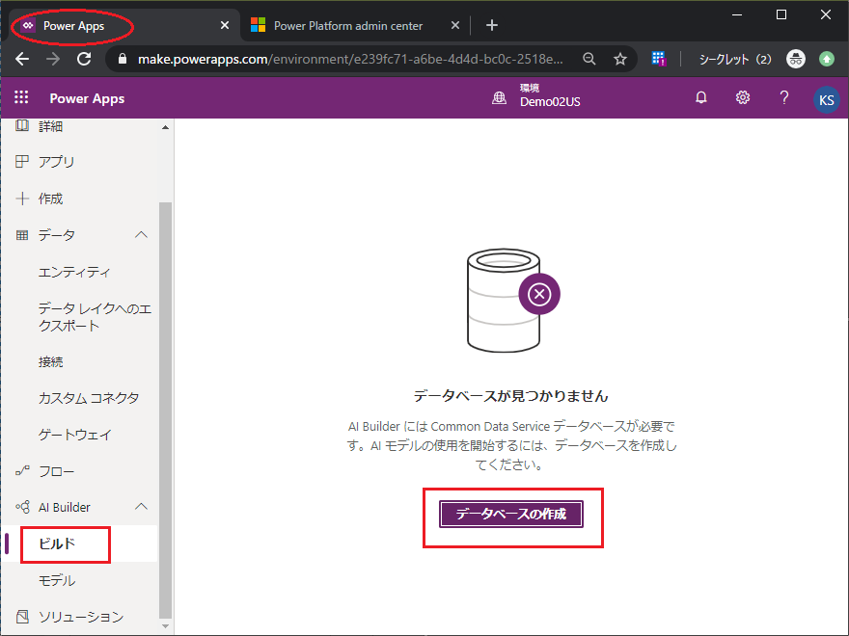Viewport: 849px width, 636px height.
Task: Collapse the AI Builder section chevron
Action: 141,507
